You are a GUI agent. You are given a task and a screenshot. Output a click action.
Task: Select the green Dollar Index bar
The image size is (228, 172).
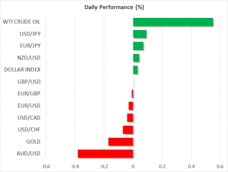(x=135, y=70)
